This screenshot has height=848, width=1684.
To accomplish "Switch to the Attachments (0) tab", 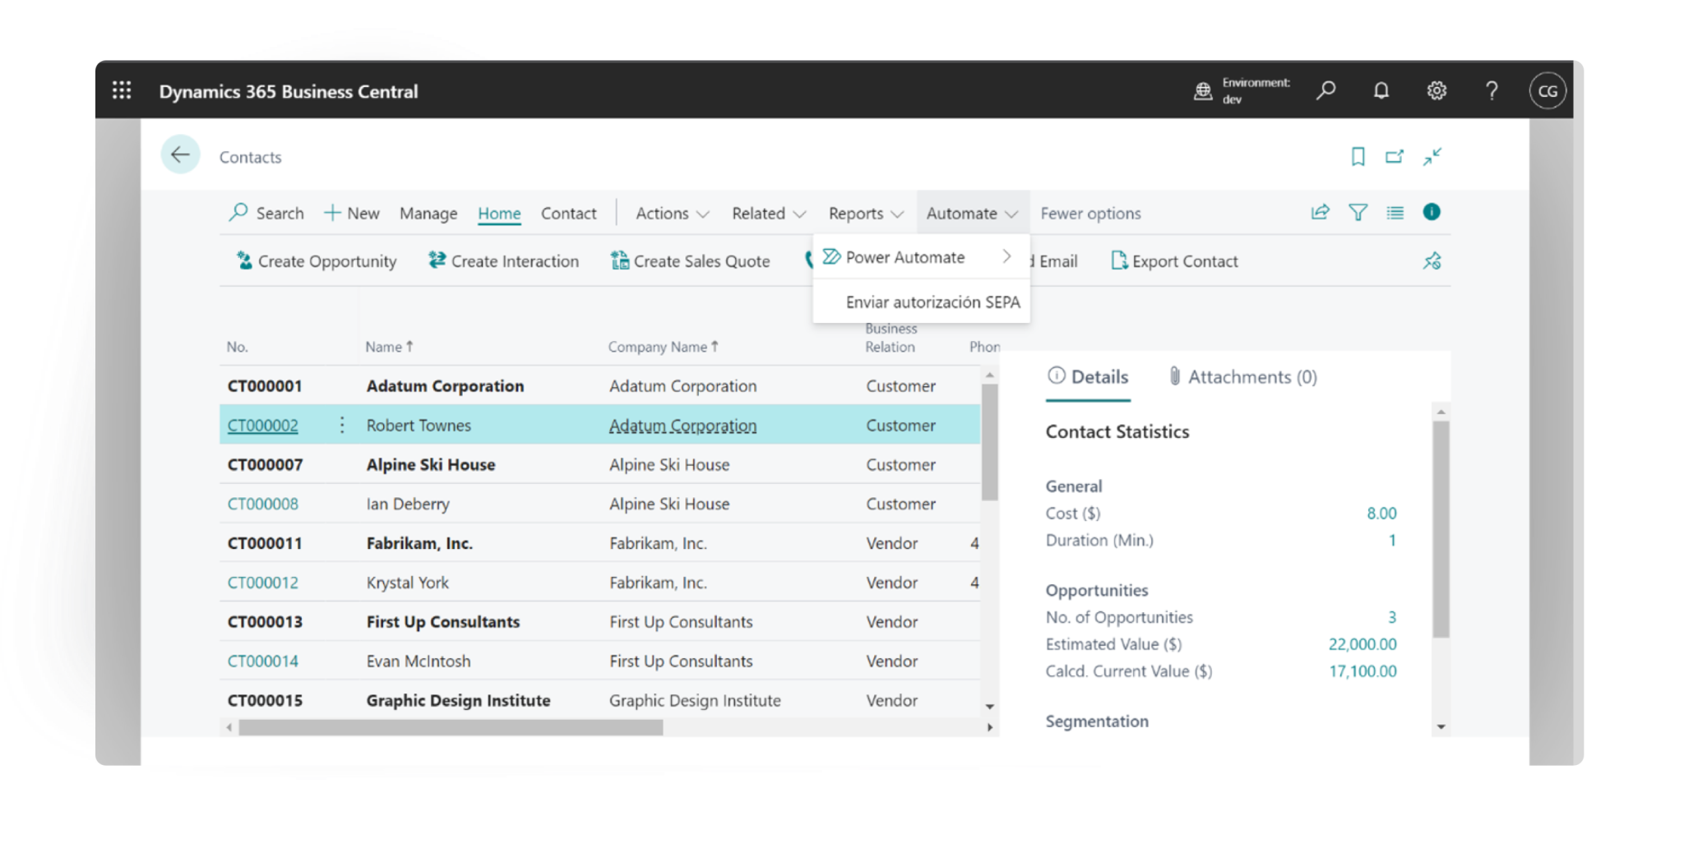I will [1242, 377].
